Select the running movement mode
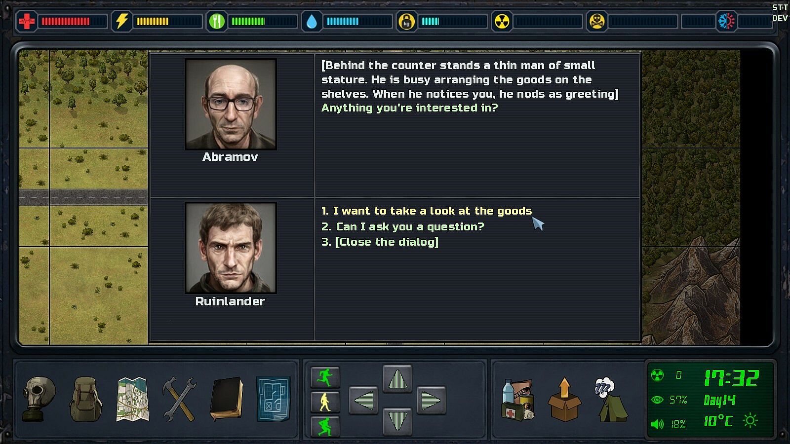This screenshot has width=790, height=444. 325,377
